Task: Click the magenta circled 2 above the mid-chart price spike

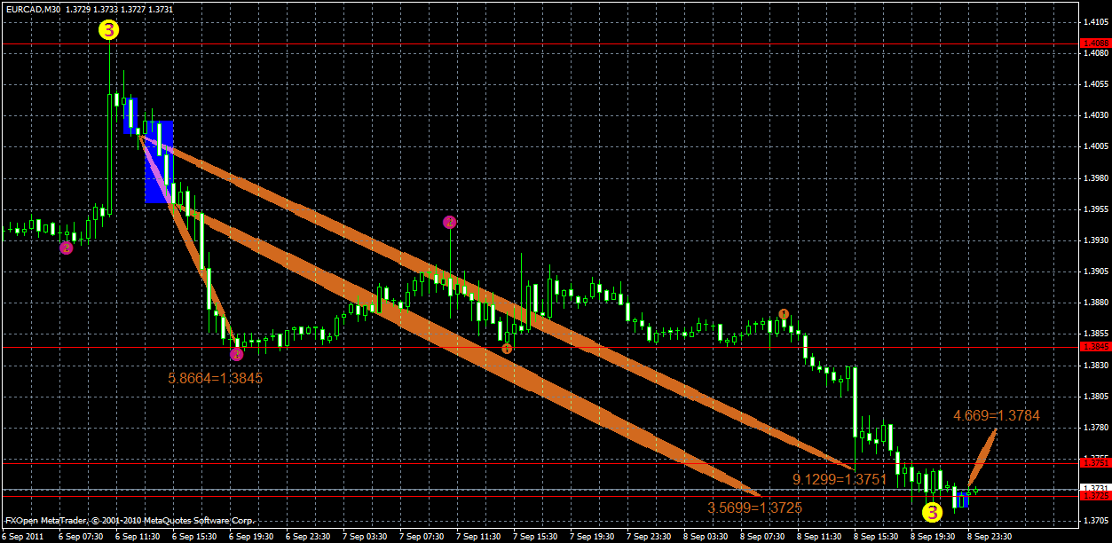Action: click(449, 222)
